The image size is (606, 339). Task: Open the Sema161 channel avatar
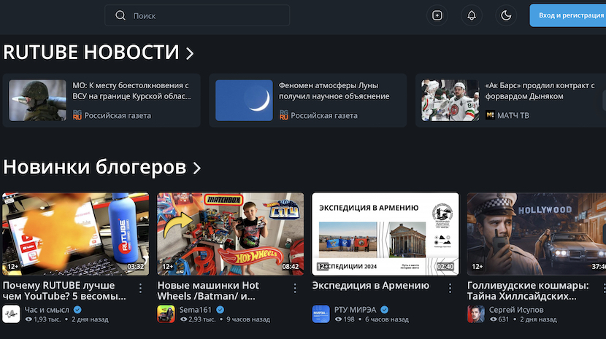tap(166, 314)
